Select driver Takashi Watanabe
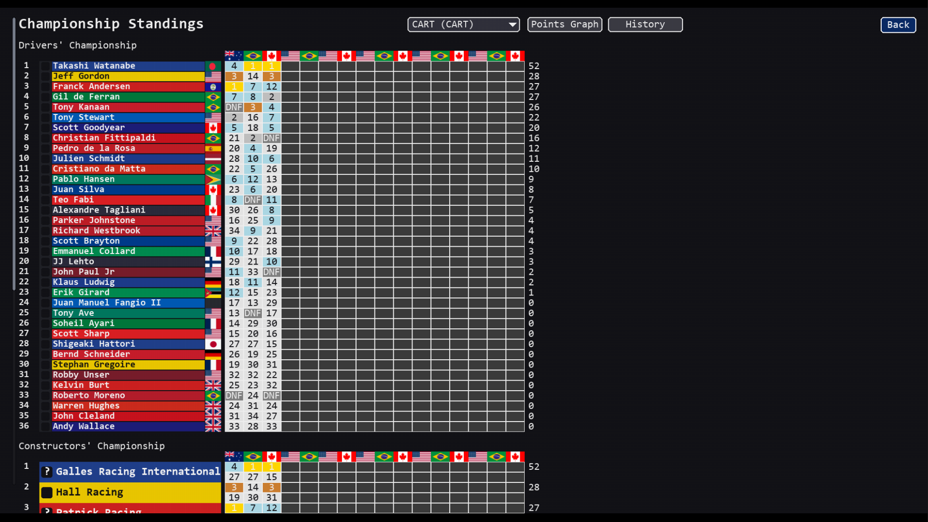The width and height of the screenshot is (928, 522). [x=128, y=66]
